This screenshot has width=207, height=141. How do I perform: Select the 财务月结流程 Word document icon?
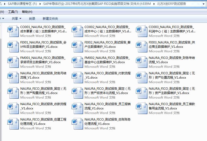13,78
